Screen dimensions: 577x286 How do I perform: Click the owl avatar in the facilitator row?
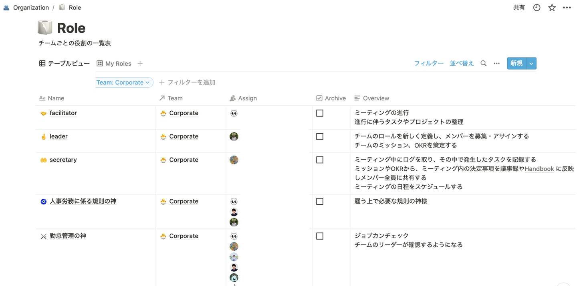[x=234, y=113]
